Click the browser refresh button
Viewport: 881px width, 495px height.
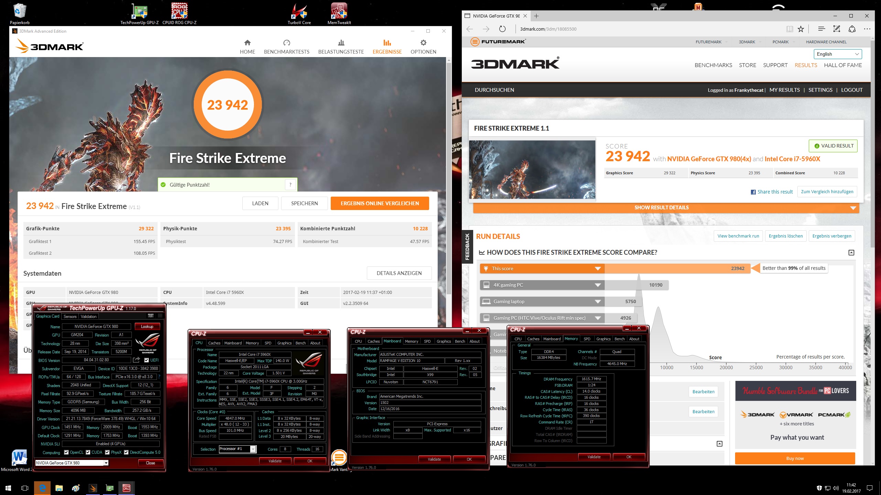(502, 29)
